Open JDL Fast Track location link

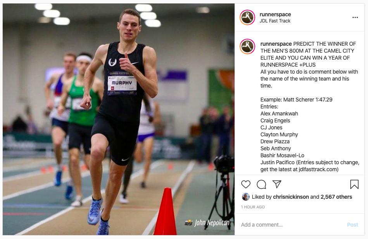275,21
